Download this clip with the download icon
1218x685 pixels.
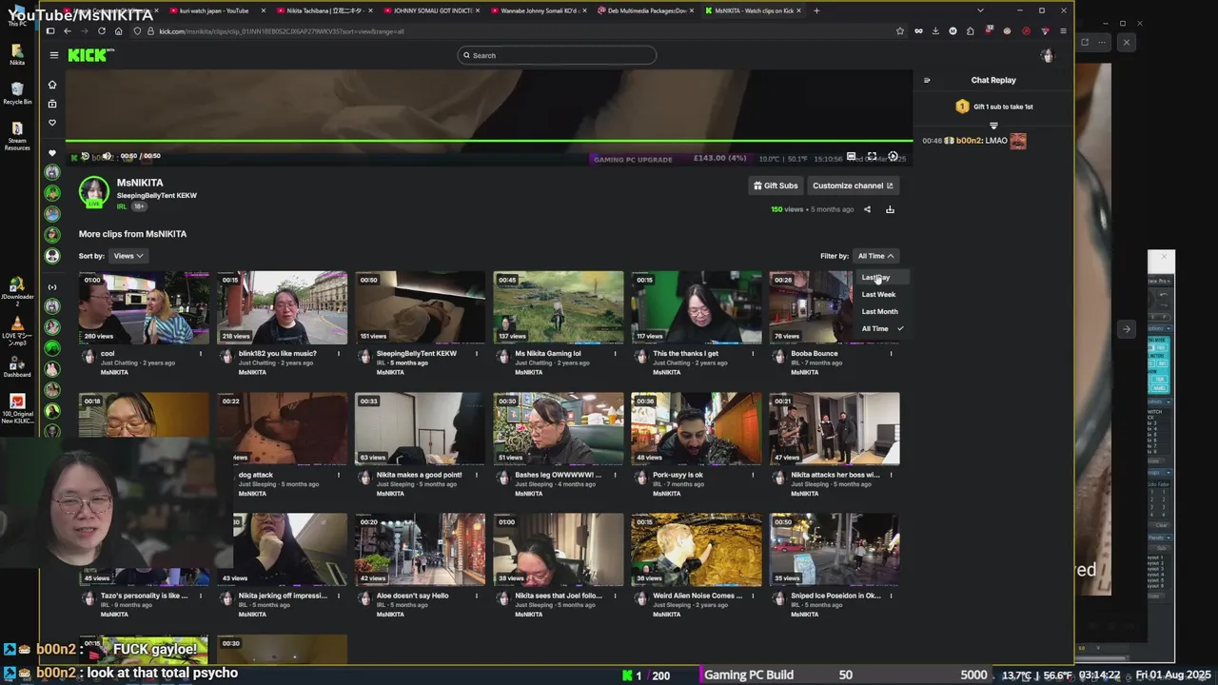click(x=890, y=209)
